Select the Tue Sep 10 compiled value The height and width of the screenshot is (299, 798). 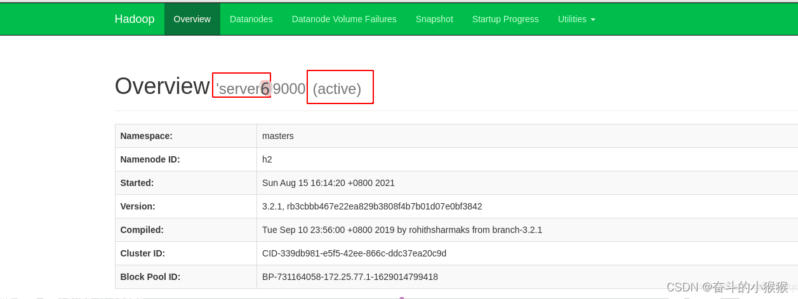pos(402,230)
